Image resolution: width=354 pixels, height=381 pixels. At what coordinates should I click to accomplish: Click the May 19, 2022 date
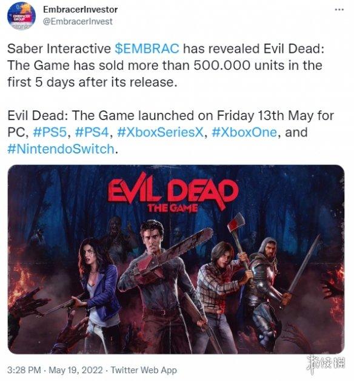(76, 370)
